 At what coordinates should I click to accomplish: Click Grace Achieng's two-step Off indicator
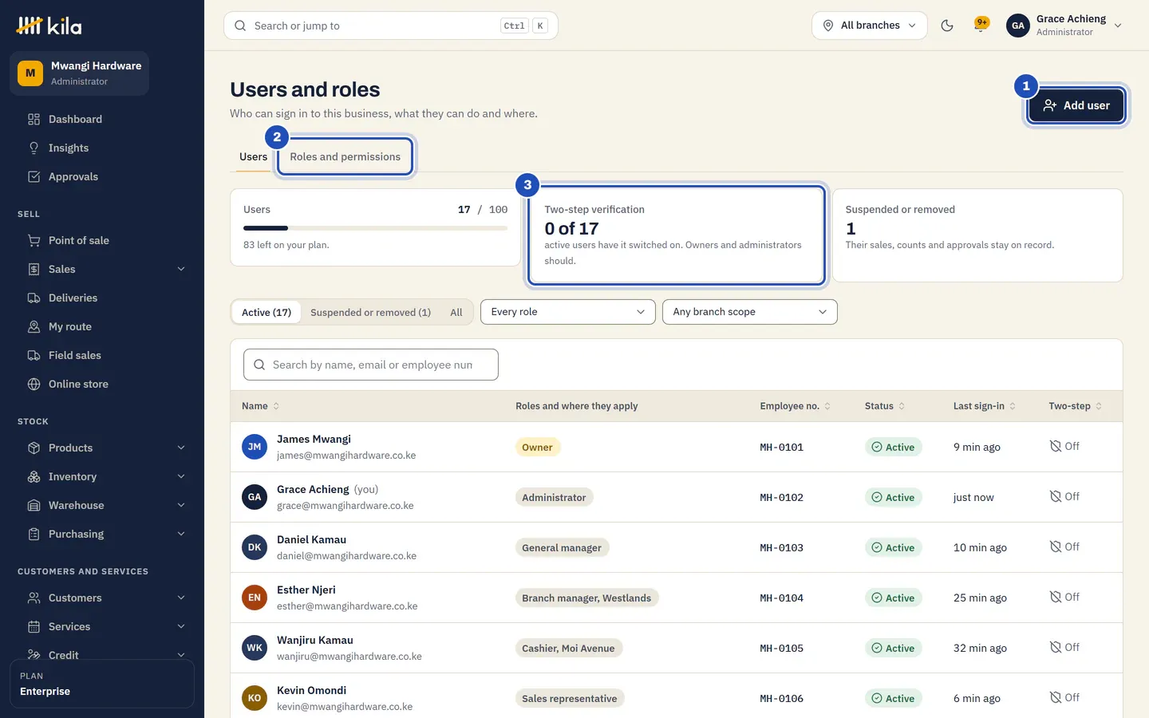tap(1064, 497)
